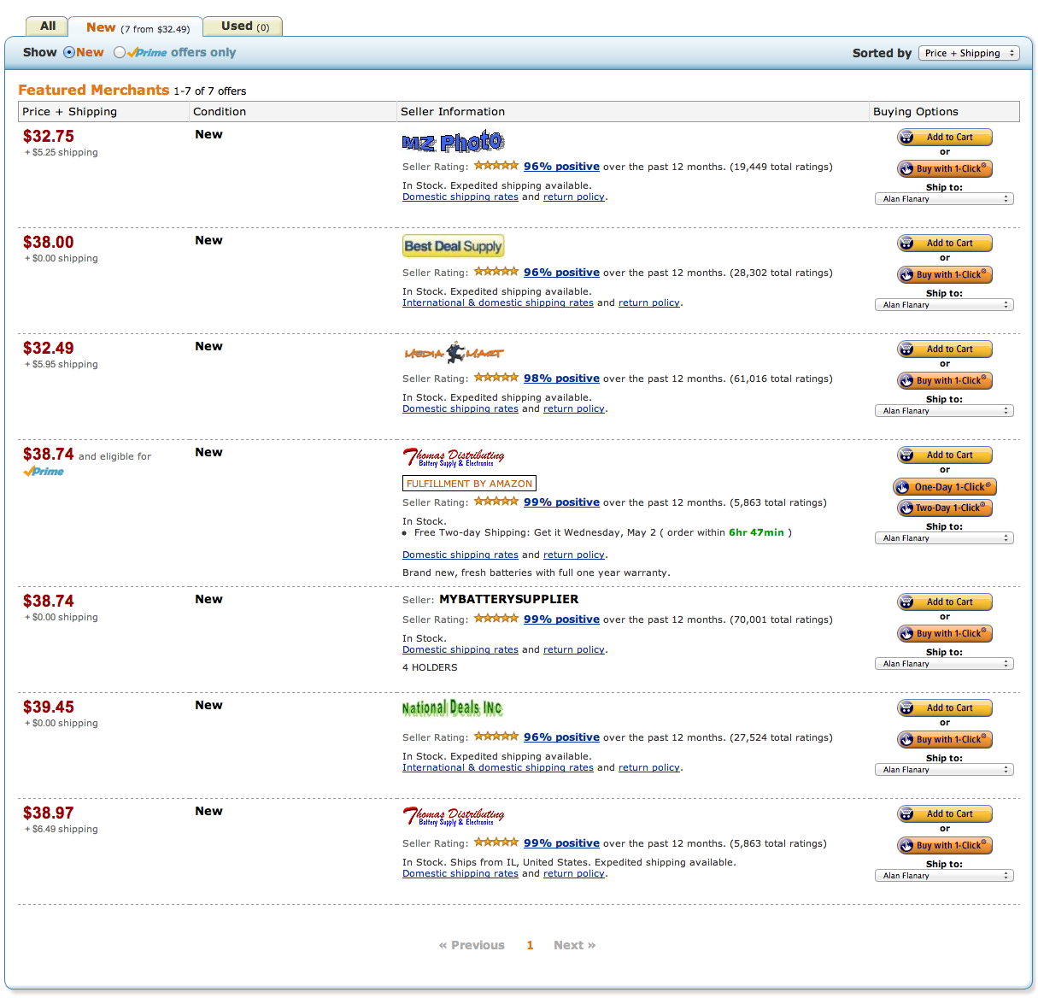Click star rating icons for Best Deal Supply
Viewport: 1038px width, 998px height.
coord(496,272)
